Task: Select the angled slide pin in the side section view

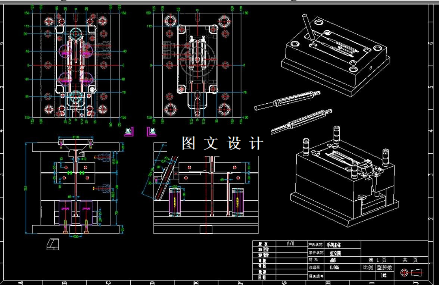Action: click(166, 178)
